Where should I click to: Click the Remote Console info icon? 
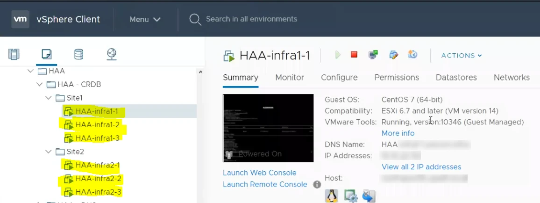coord(317,185)
